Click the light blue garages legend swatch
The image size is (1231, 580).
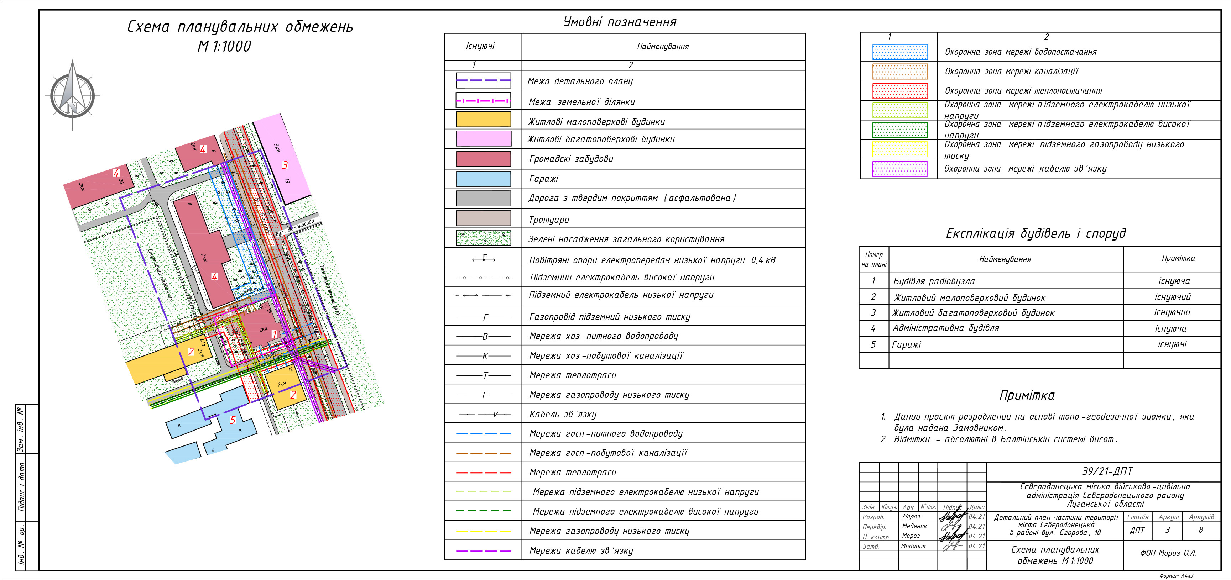[x=483, y=179]
